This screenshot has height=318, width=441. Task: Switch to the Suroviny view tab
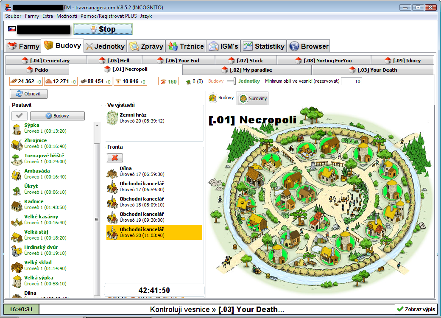coord(253,98)
